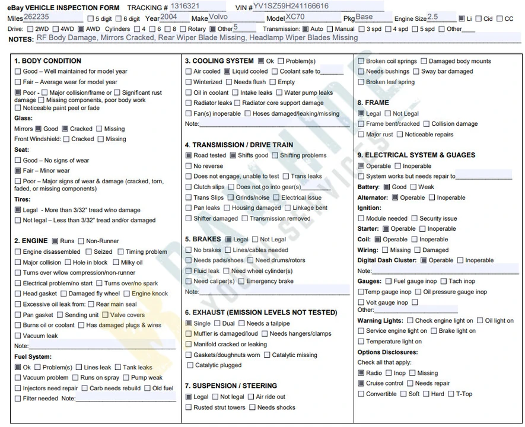Toggle the Road tested checkbox
Screen dimensions: 525x427
click(189, 155)
